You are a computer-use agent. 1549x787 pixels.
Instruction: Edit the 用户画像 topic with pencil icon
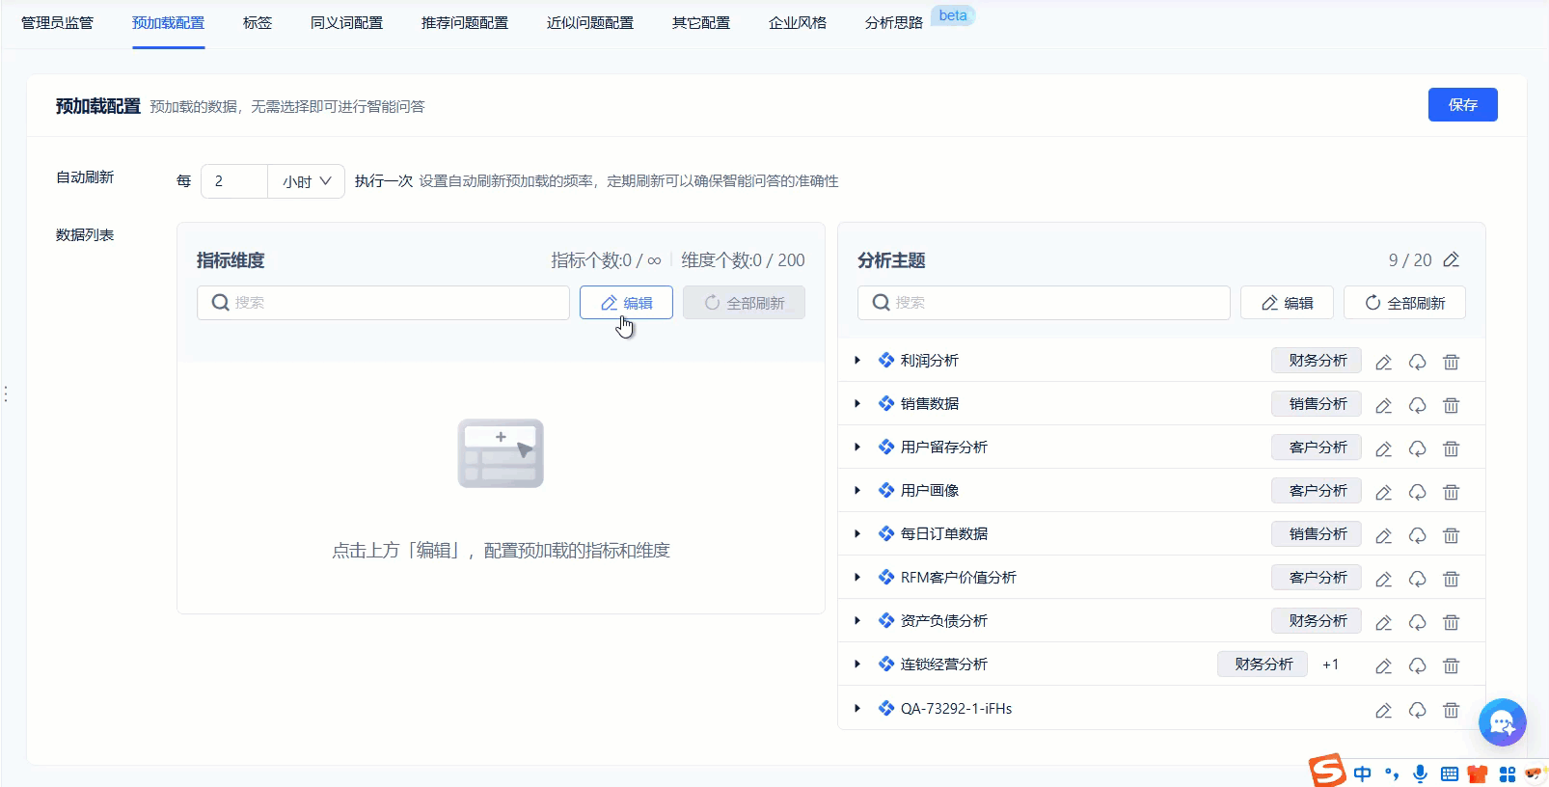tap(1383, 492)
